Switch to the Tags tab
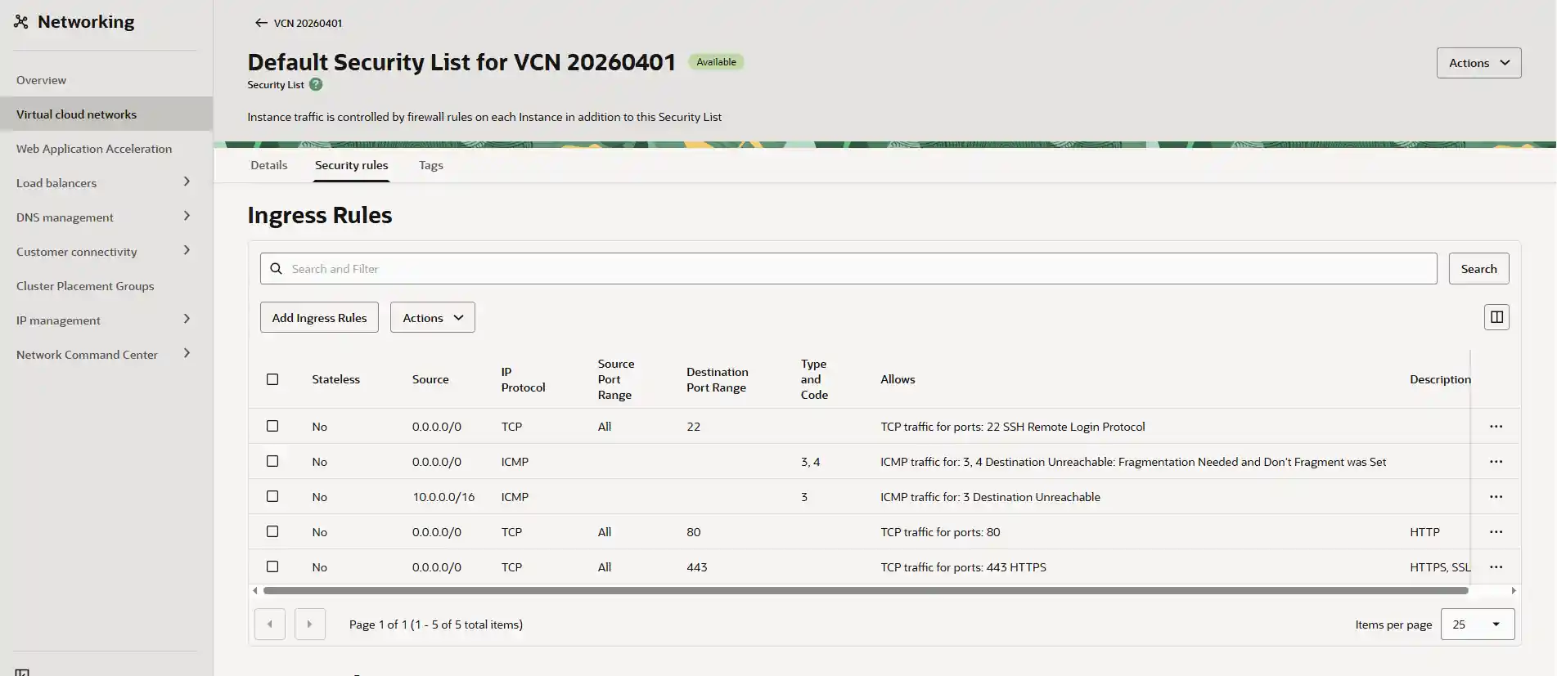 coord(430,165)
